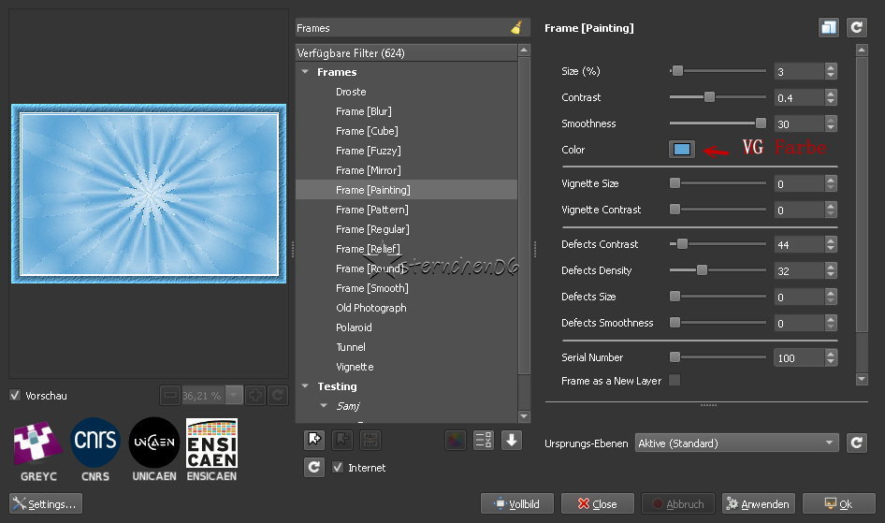Click the refresh icon beside Internet checkbox

(x=314, y=467)
